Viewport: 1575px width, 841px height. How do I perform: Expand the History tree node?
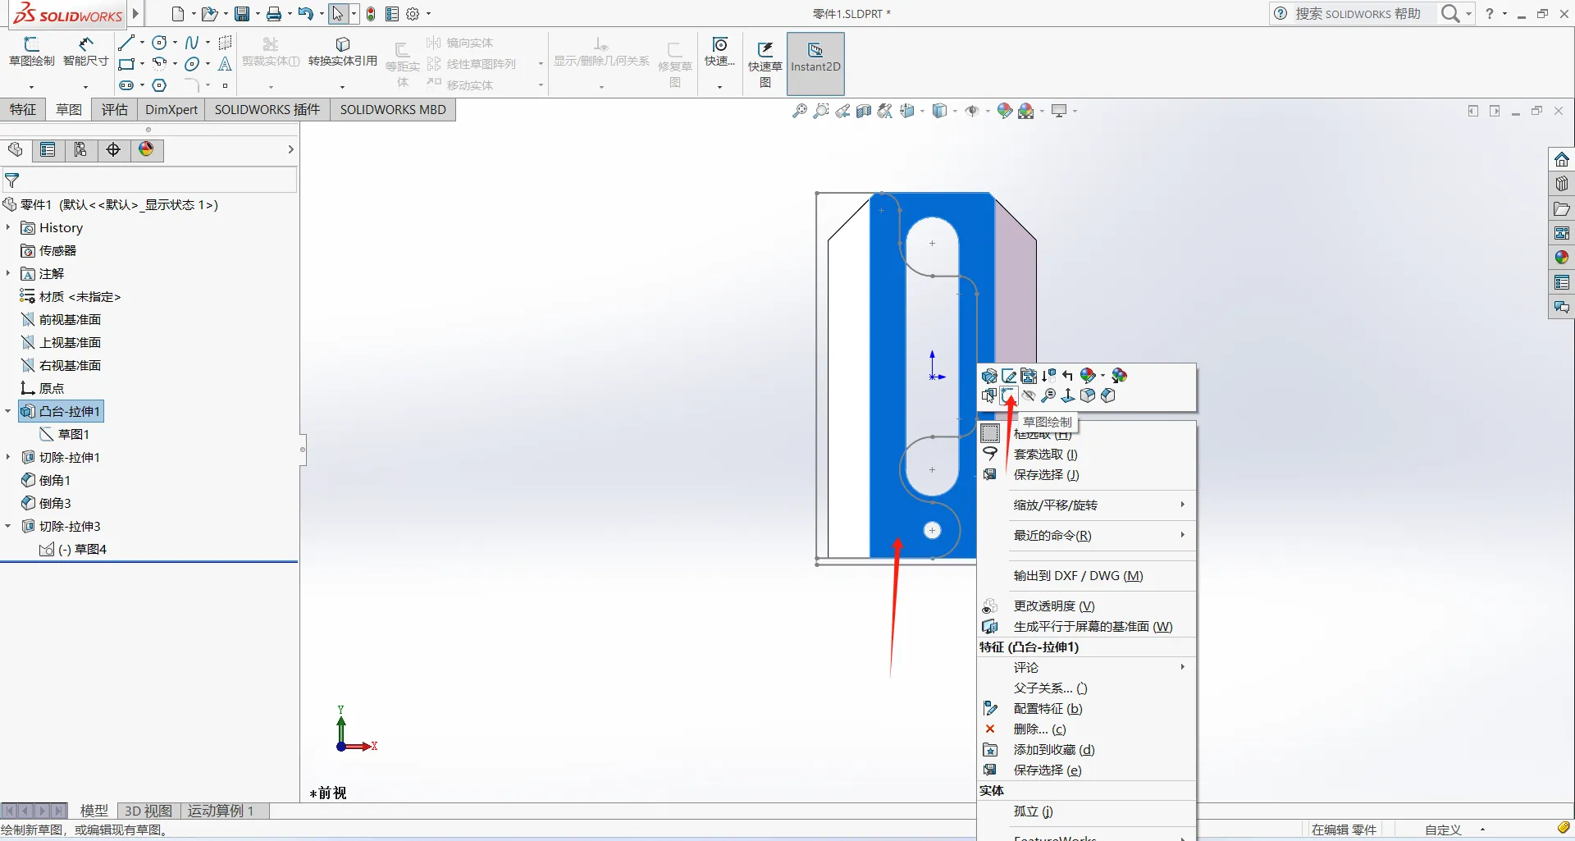pyautogui.click(x=8, y=227)
